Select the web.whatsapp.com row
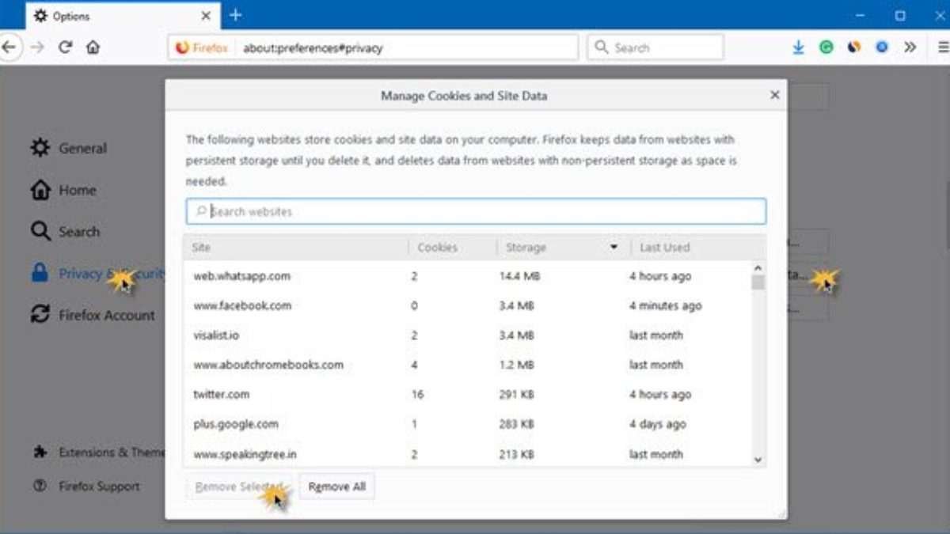The image size is (950, 534). pyautogui.click(x=467, y=276)
